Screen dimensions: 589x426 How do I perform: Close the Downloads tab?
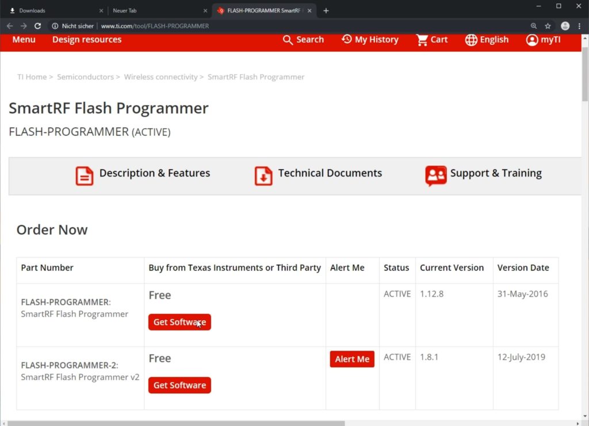(101, 10)
